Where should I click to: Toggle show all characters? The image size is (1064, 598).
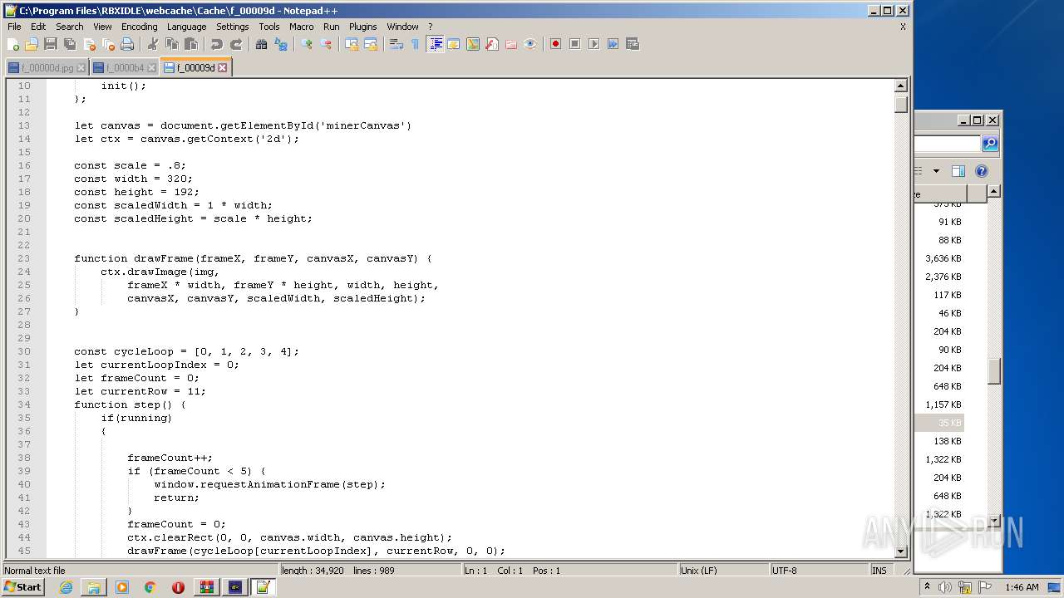415,44
